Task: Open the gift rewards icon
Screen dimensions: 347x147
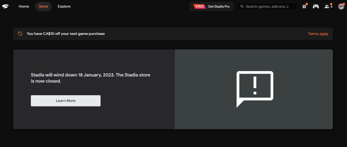Action: pyautogui.click(x=304, y=7)
